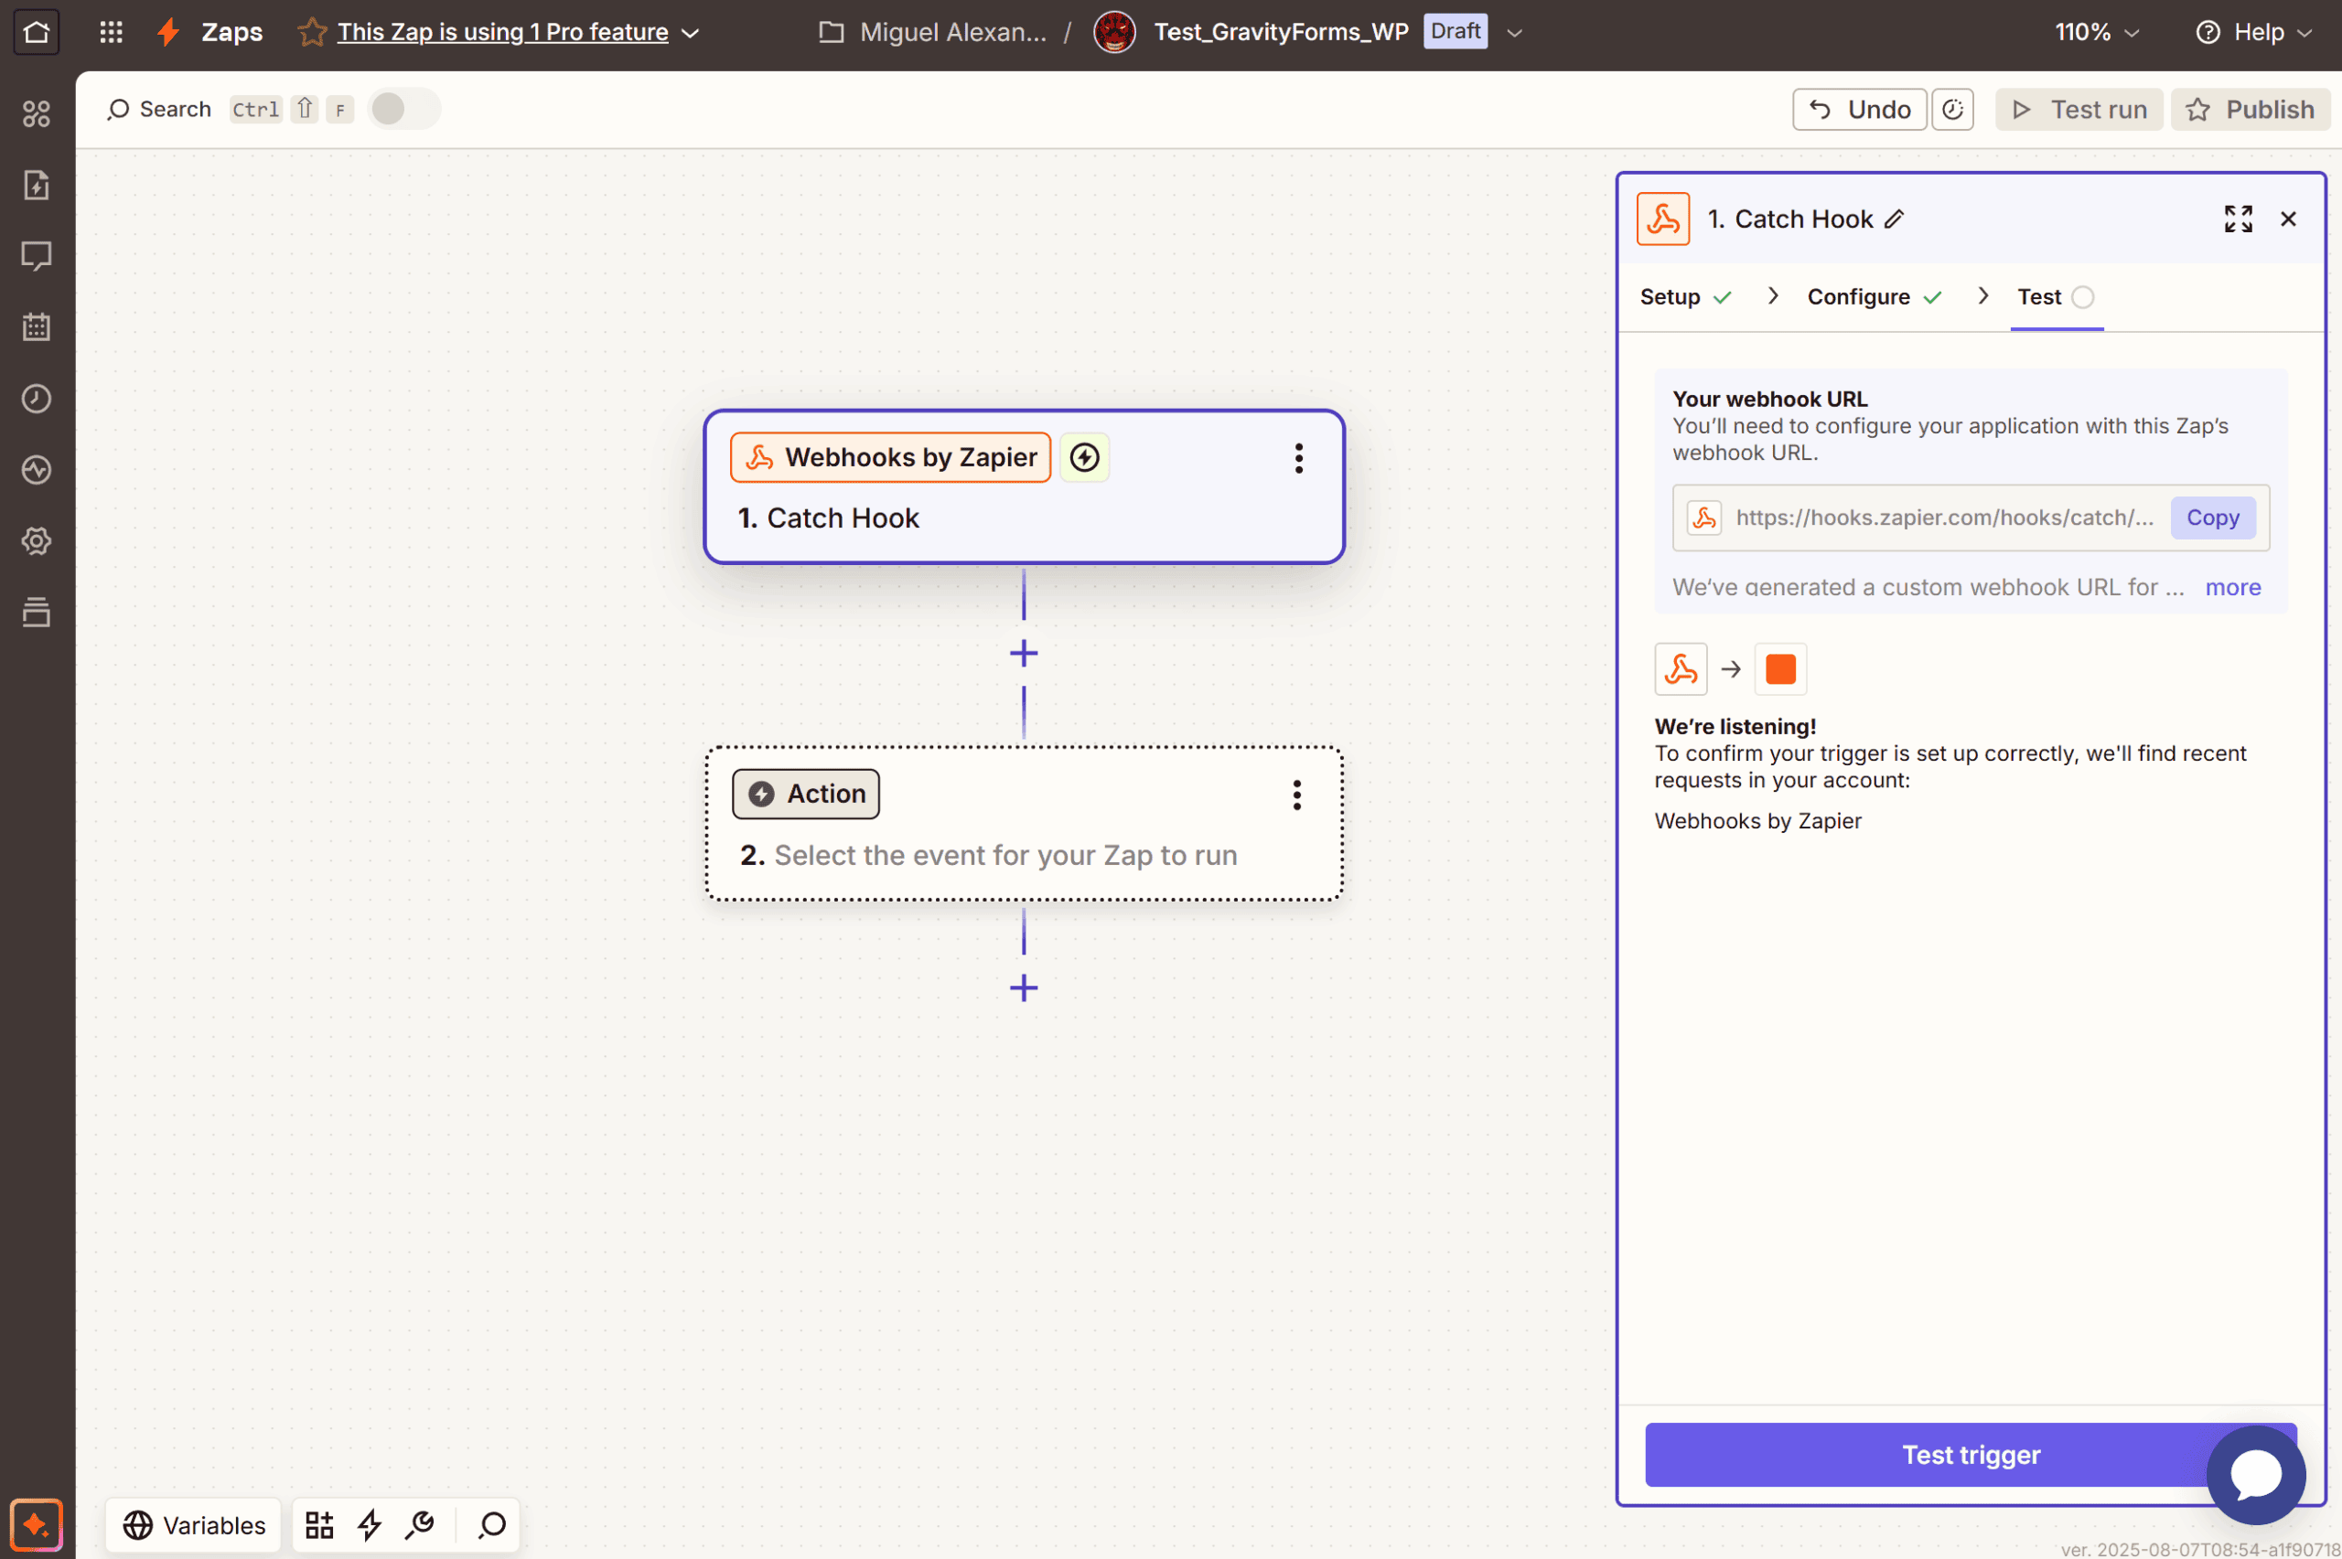The image size is (2342, 1559).
Task: Click the Action badge on step 2
Action: click(806, 794)
